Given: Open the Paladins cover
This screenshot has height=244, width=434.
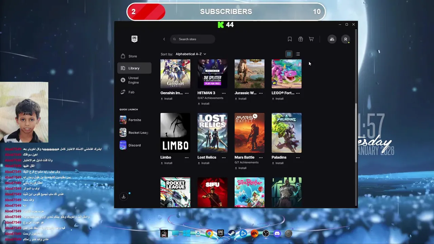Looking at the screenshot, I should 287,133.
